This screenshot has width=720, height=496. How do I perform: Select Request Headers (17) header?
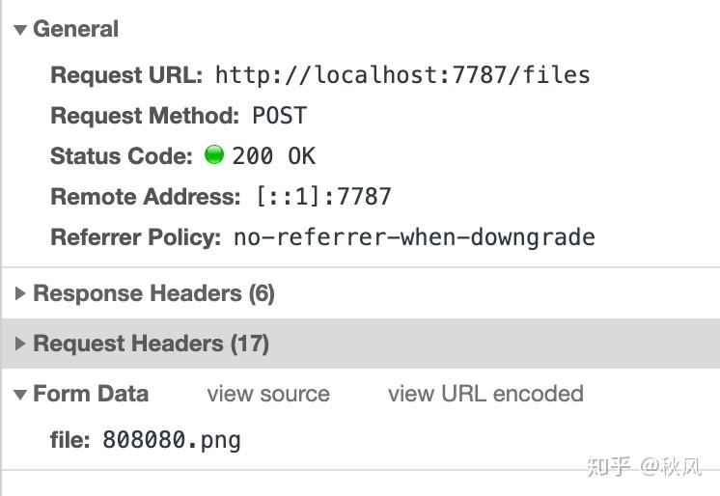[151, 344]
